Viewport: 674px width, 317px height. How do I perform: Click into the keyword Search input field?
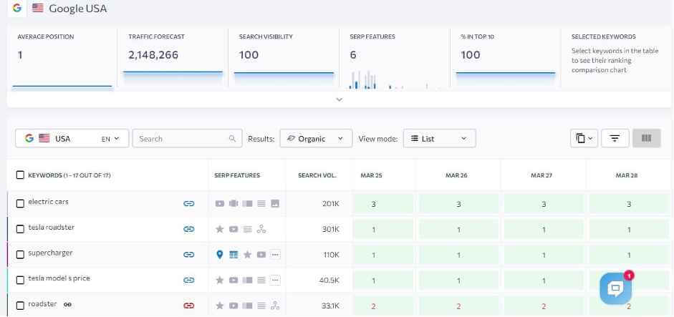187,138
